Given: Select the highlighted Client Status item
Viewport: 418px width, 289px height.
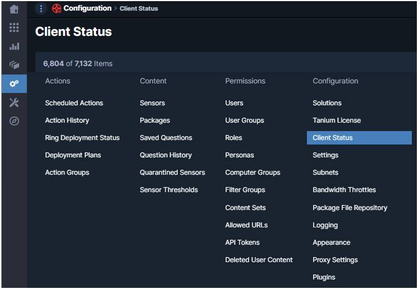Looking at the screenshot, I should pyautogui.click(x=332, y=138).
